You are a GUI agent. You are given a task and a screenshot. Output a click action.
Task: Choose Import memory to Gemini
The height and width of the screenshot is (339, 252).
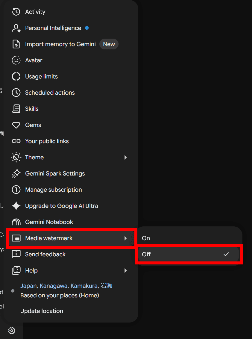[x=71, y=44]
